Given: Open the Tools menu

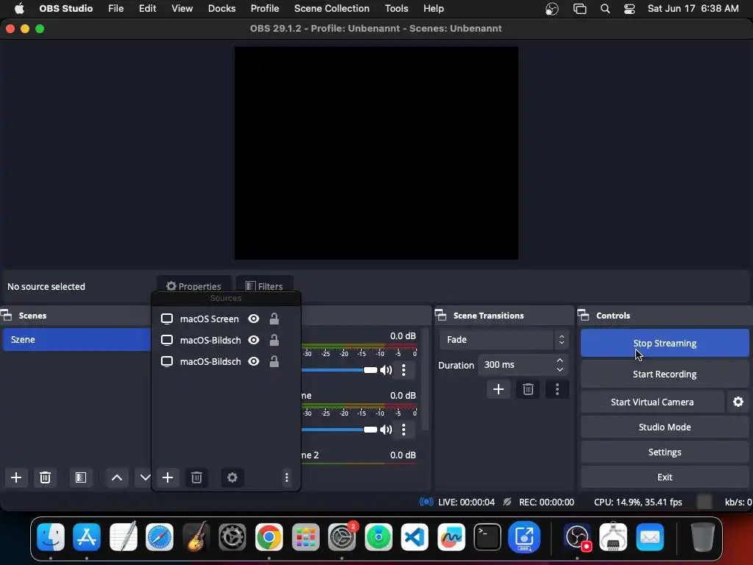Looking at the screenshot, I should click(396, 9).
